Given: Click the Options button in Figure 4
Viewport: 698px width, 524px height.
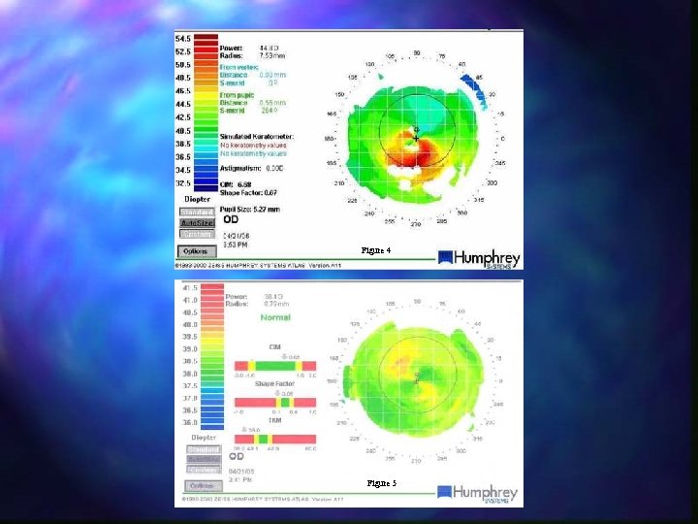Looking at the screenshot, I should click(197, 251).
